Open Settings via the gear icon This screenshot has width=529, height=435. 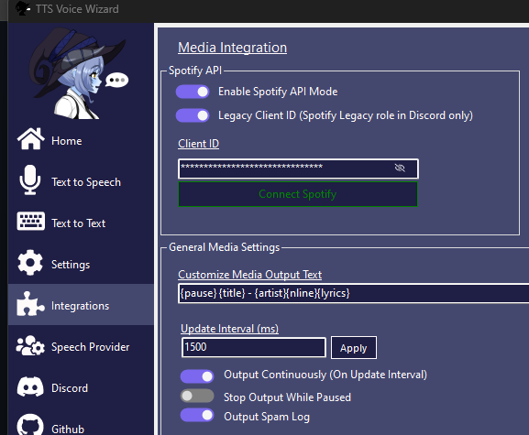[x=30, y=263]
